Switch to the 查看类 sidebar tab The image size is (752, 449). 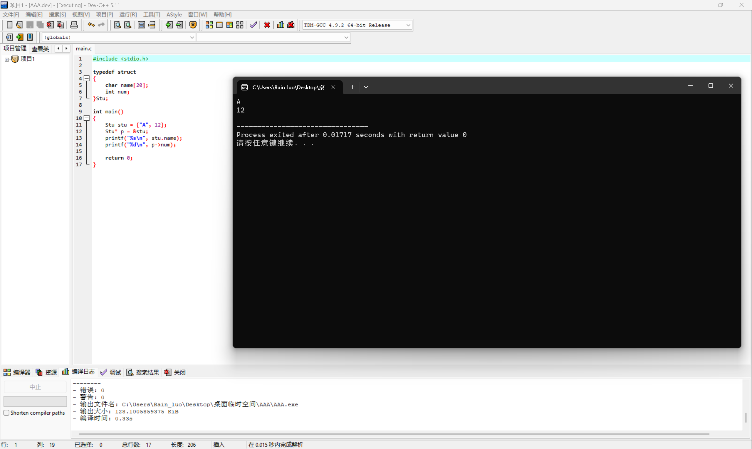coord(40,49)
